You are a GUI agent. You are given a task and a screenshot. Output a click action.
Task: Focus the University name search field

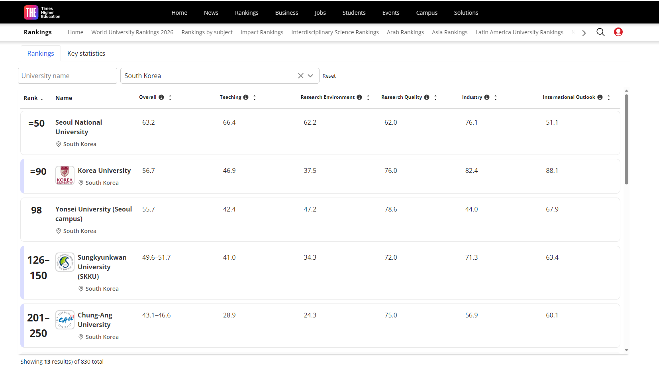click(67, 76)
